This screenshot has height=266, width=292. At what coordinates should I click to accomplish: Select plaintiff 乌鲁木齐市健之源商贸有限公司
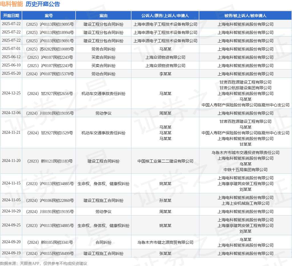165,242
